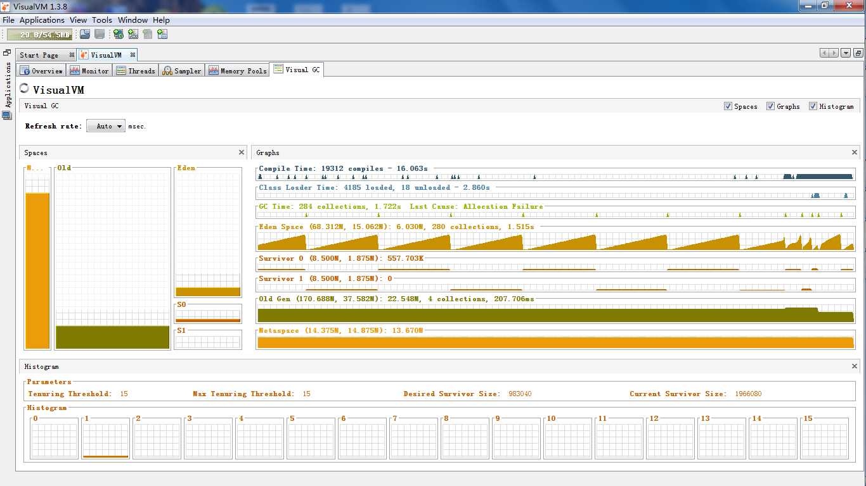Close the Start Page tab

pyautogui.click(x=72, y=55)
